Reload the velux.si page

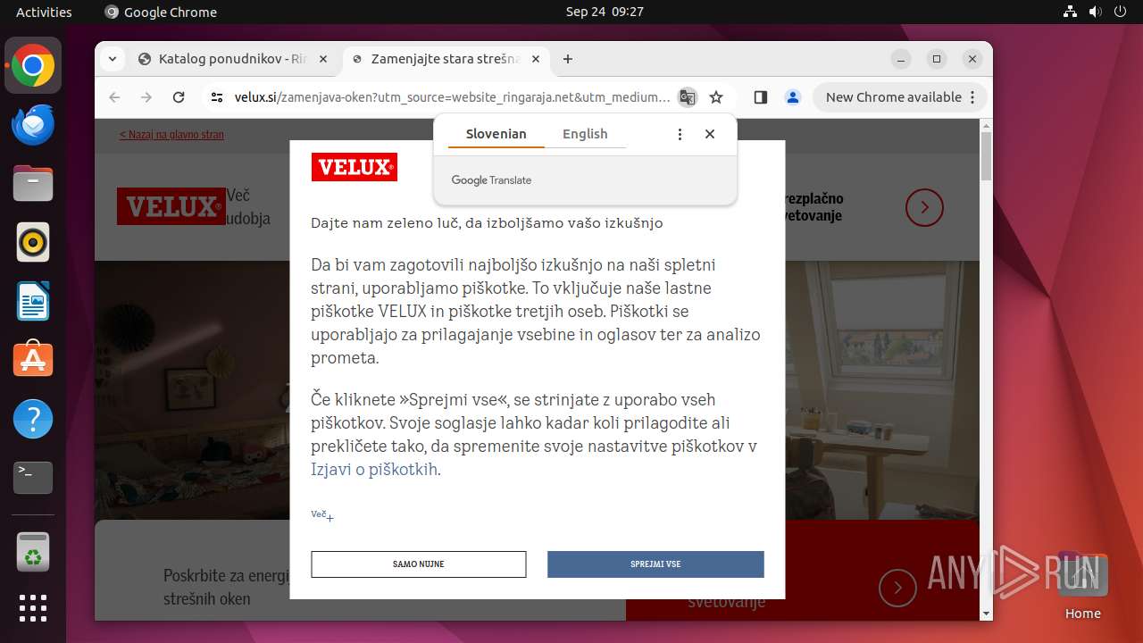(x=179, y=97)
